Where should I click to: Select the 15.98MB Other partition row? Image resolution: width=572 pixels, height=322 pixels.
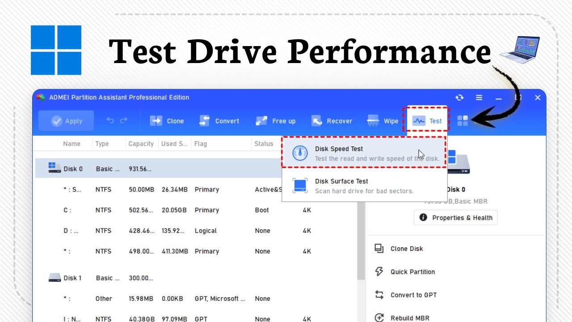(197, 299)
